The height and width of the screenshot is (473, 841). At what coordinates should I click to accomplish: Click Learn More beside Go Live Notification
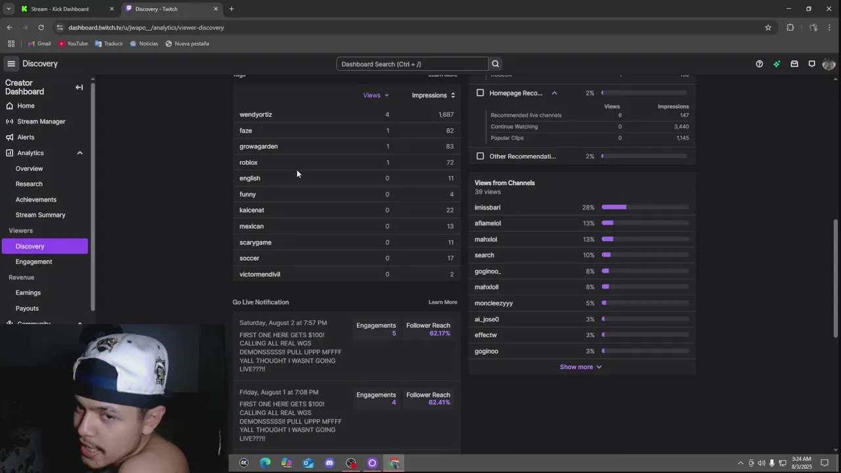pos(443,302)
